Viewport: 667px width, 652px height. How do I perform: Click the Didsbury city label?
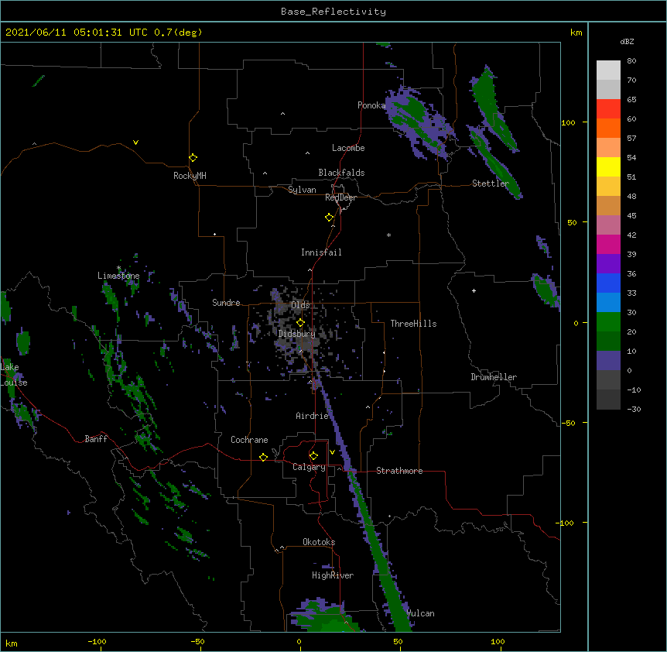click(x=297, y=334)
